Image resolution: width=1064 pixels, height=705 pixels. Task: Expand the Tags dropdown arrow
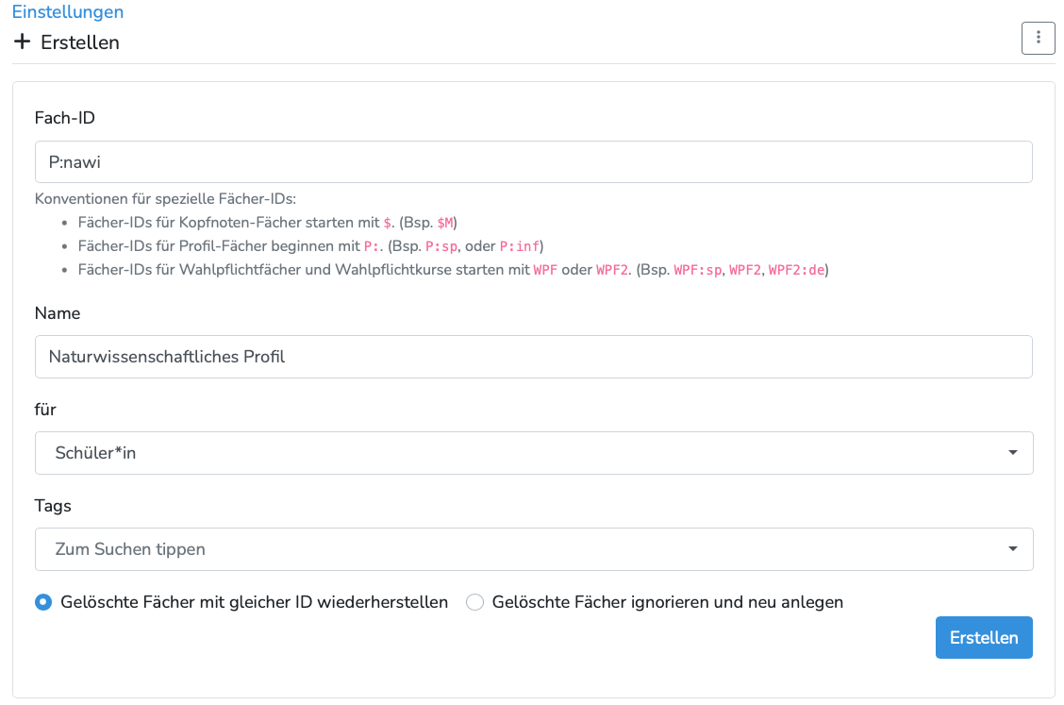1012,549
